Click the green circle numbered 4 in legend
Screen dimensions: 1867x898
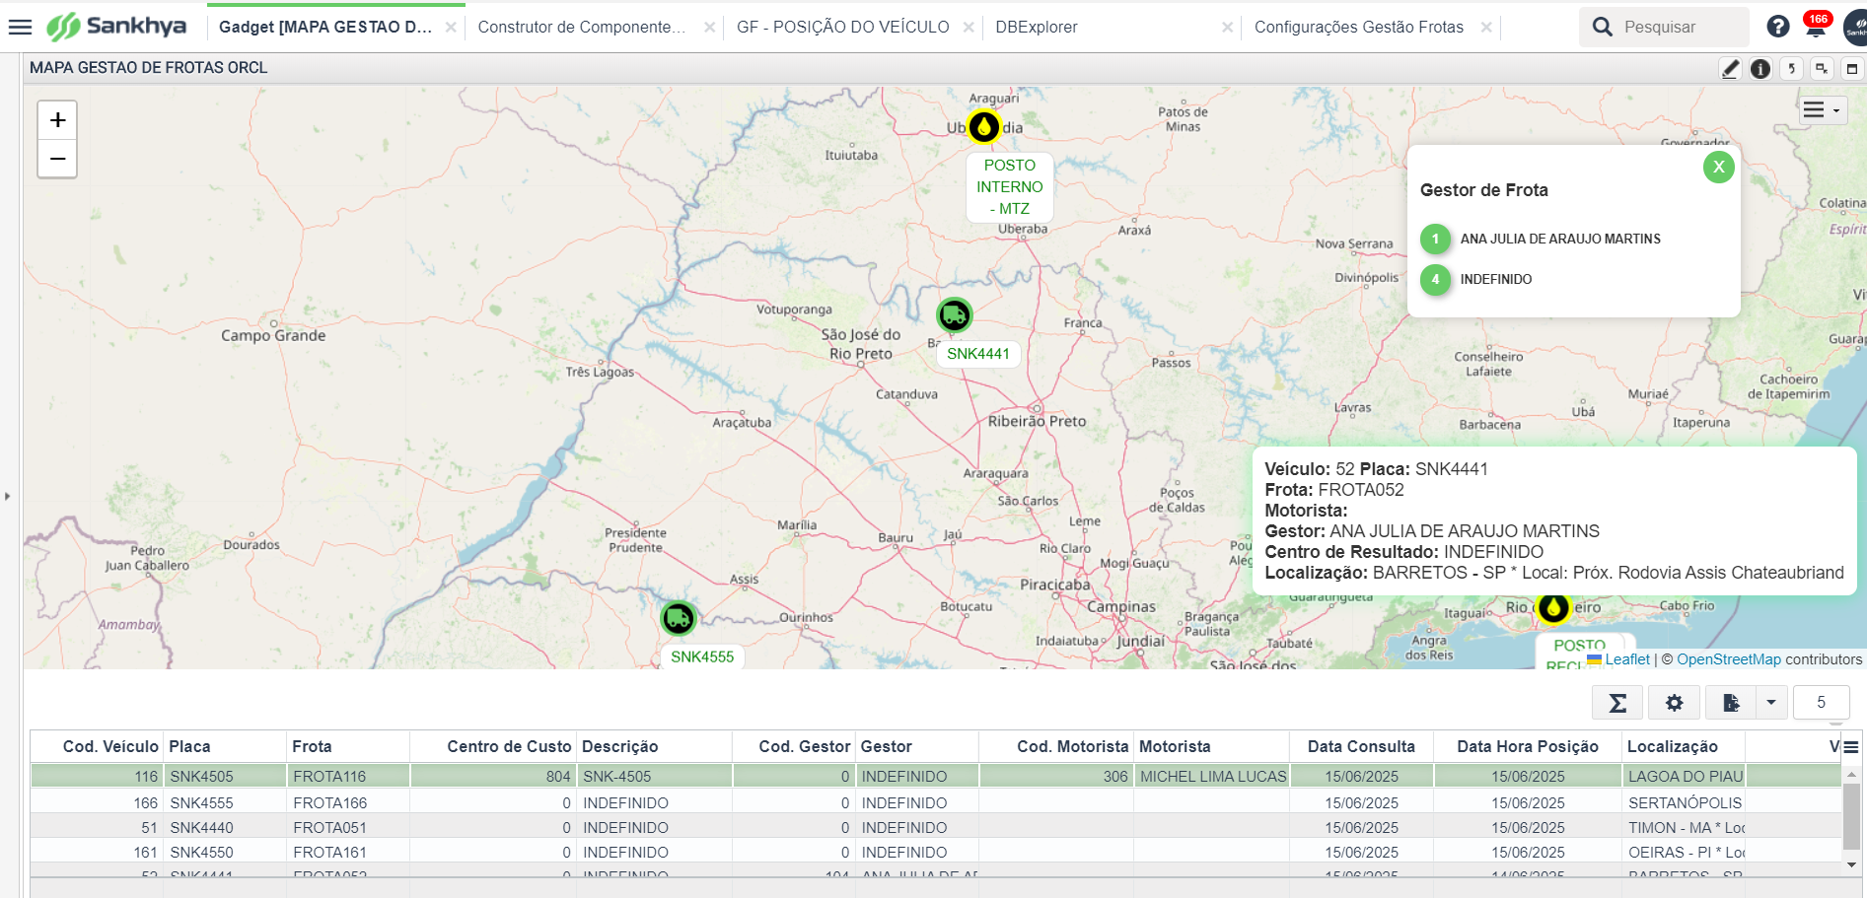tap(1435, 279)
